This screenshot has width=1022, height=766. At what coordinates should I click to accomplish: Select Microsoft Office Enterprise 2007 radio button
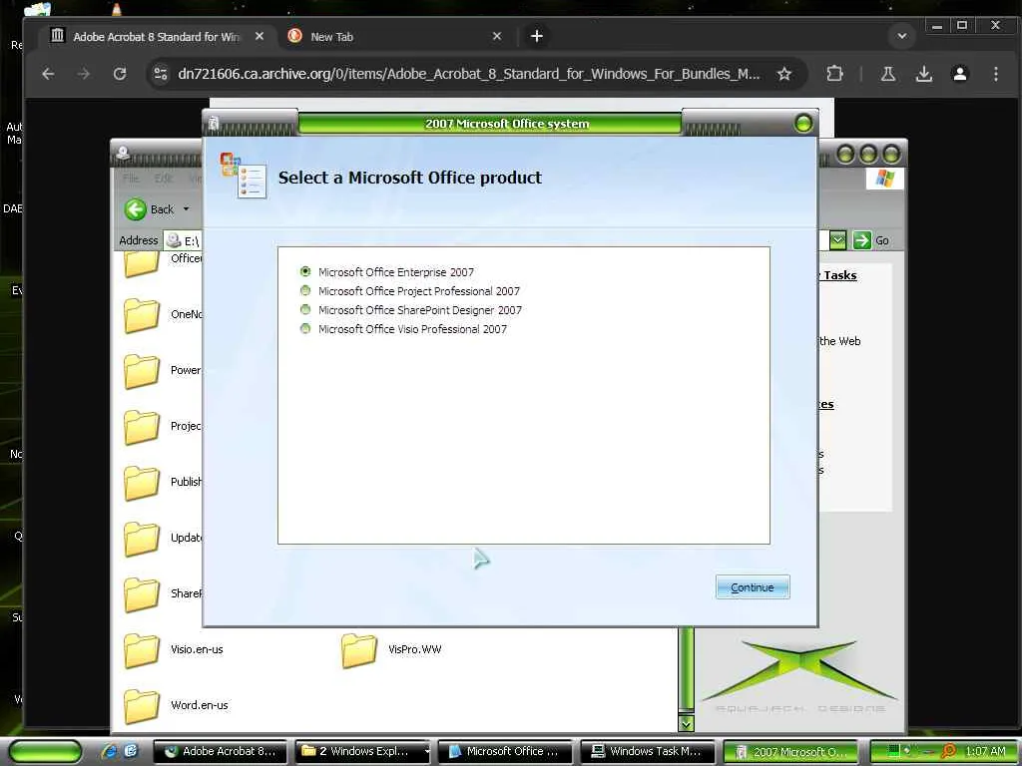tap(305, 271)
